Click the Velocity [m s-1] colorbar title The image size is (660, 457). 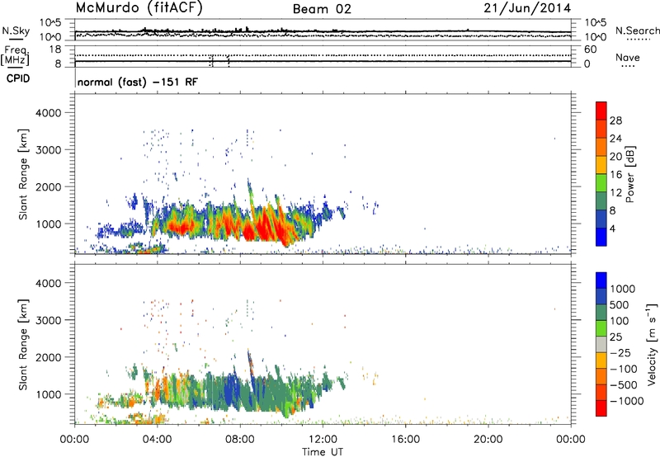[x=652, y=344]
